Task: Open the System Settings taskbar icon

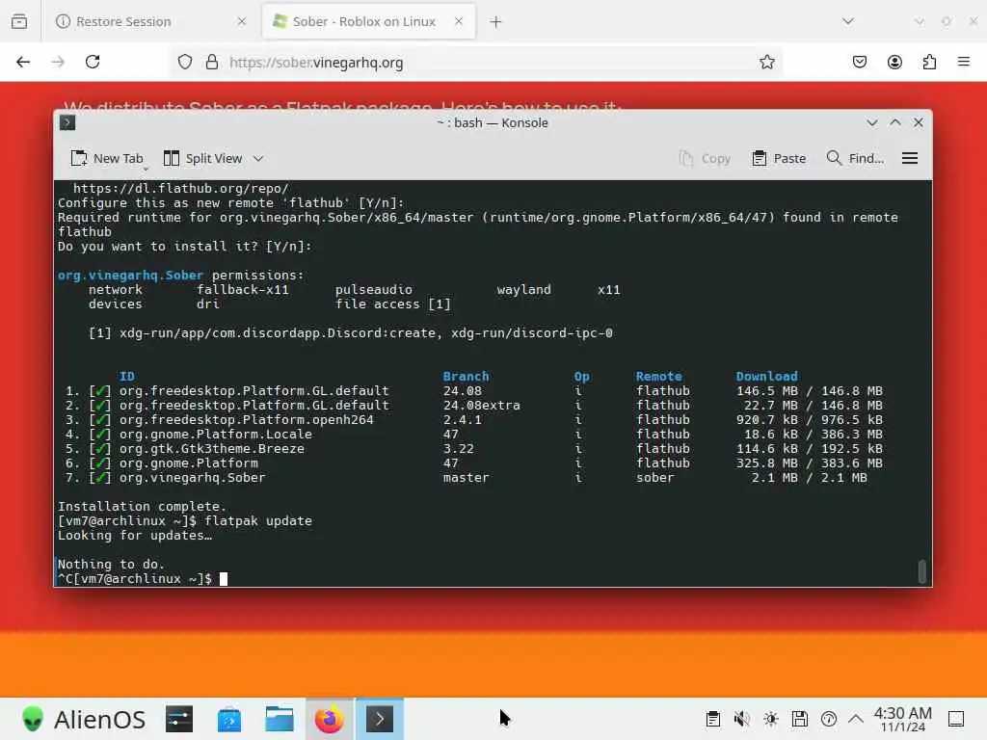Action: click(x=179, y=719)
